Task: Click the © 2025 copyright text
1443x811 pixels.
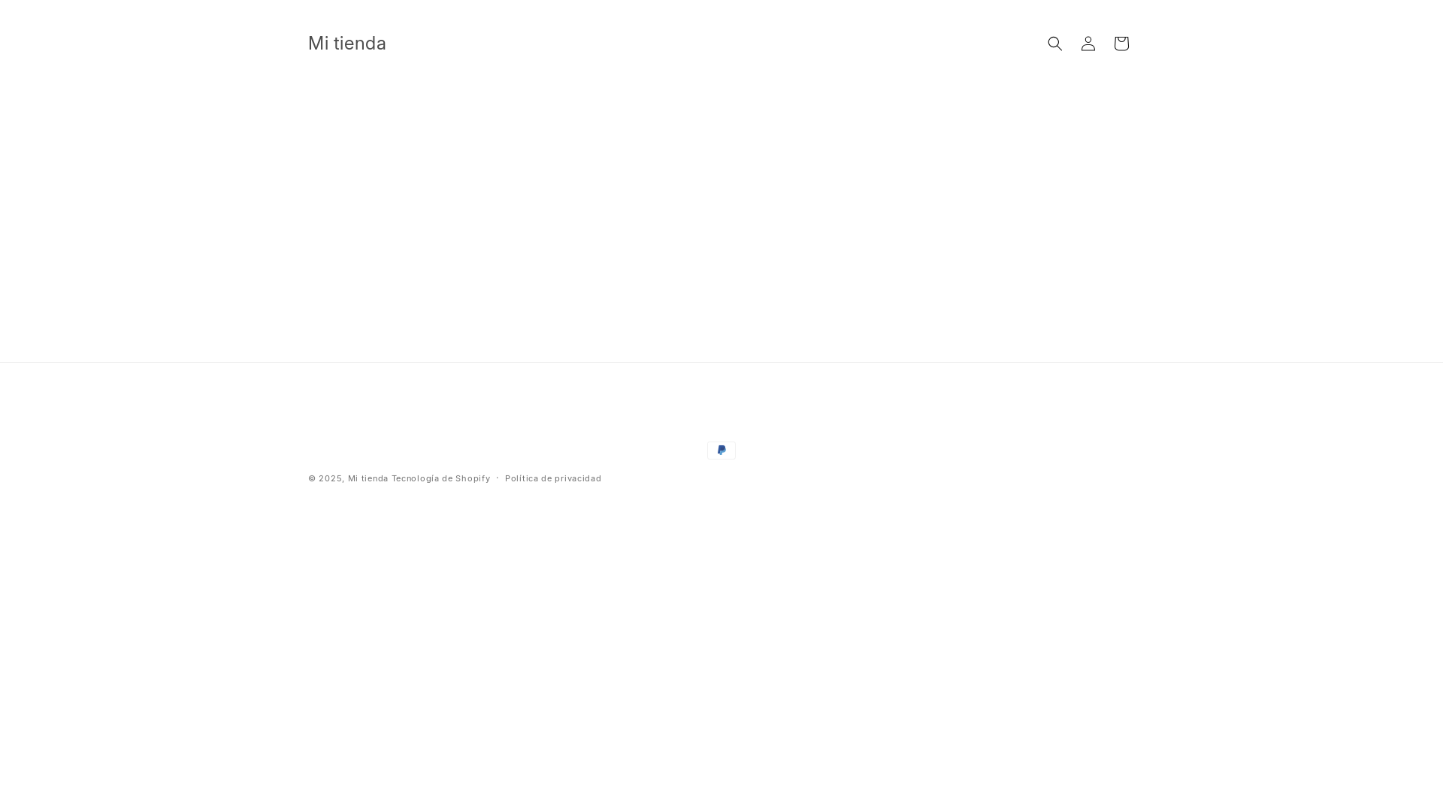Action: pyautogui.click(x=326, y=478)
